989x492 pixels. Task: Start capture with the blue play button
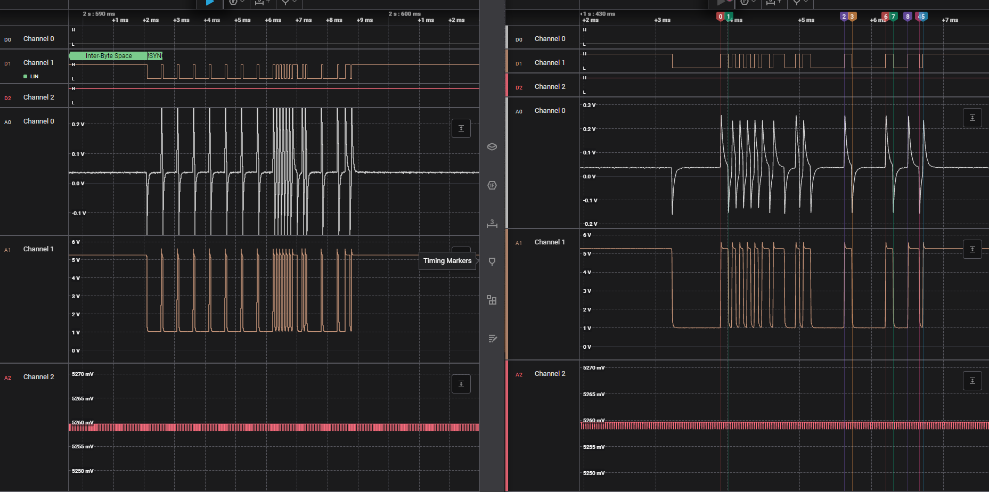(x=210, y=3)
